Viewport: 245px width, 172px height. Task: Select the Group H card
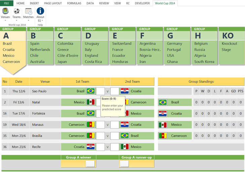coord(204,46)
